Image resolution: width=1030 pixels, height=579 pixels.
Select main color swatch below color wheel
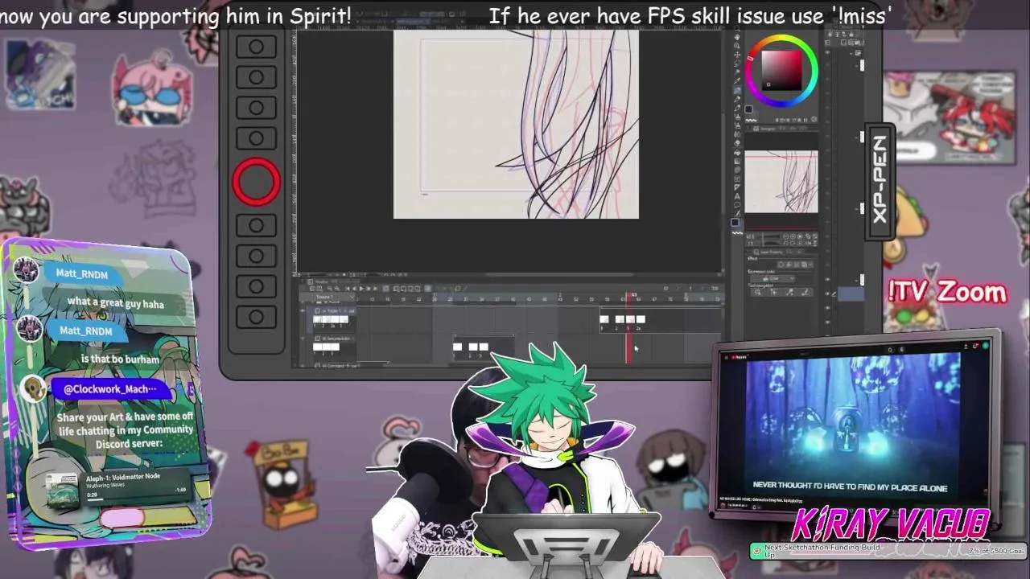pos(748,109)
